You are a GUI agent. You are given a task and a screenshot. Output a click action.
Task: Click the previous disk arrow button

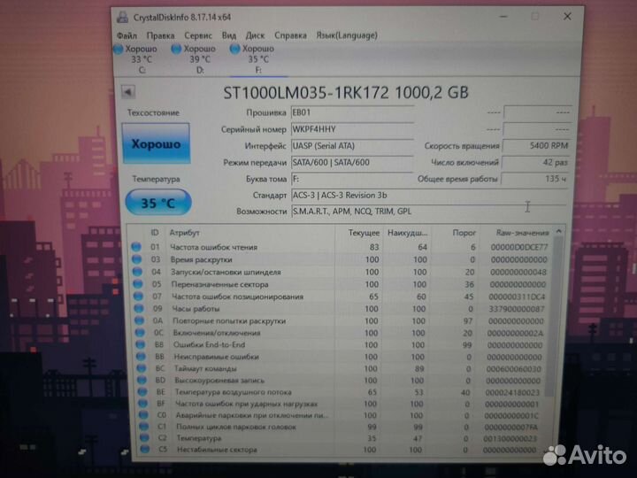coord(128,92)
